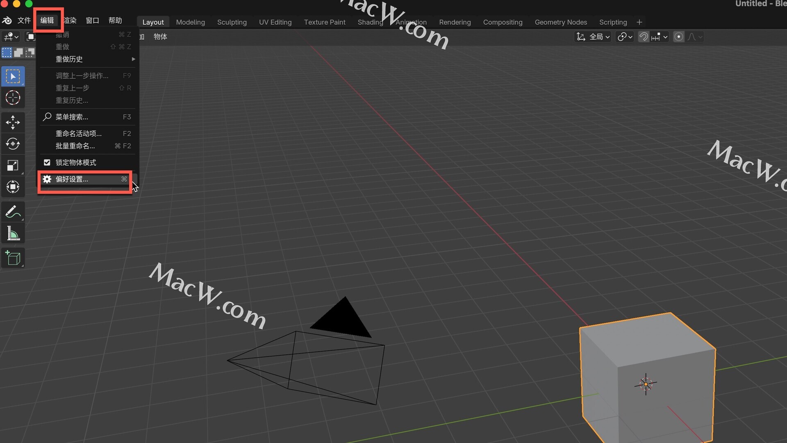The width and height of the screenshot is (787, 443).
Task: Select the Transform tool
Action: click(x=13, y=187)
